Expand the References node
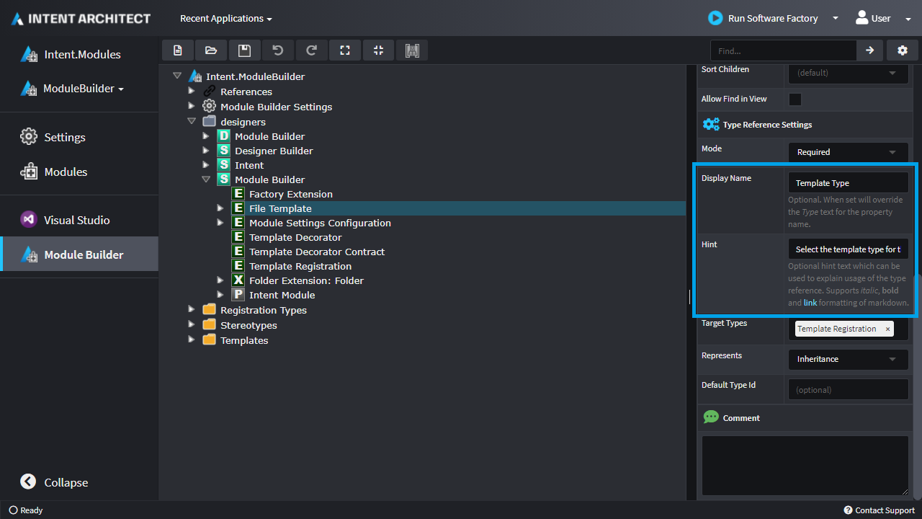The width and height of the screenshot is (922, 519). pyautogui.click(x=192, y=92)
